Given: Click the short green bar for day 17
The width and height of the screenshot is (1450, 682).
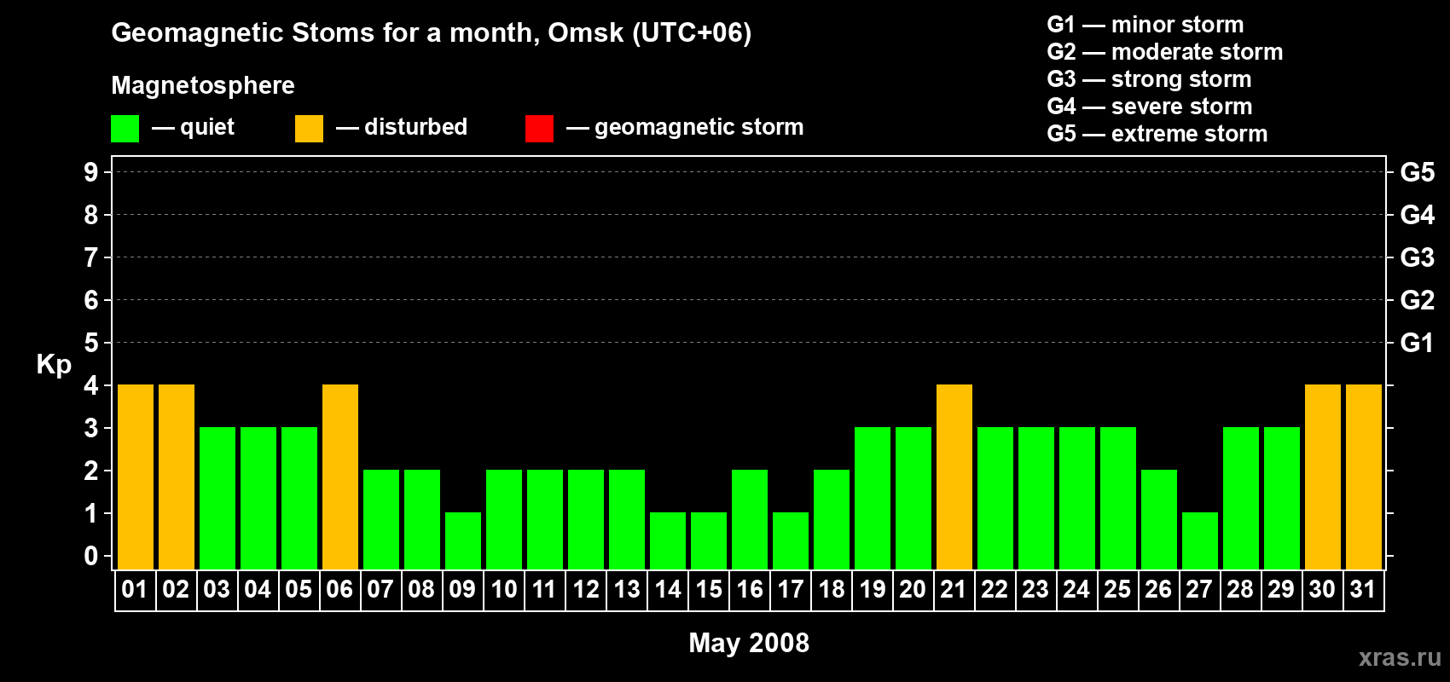Looking at the screenshot, I should tap(791, 541).
